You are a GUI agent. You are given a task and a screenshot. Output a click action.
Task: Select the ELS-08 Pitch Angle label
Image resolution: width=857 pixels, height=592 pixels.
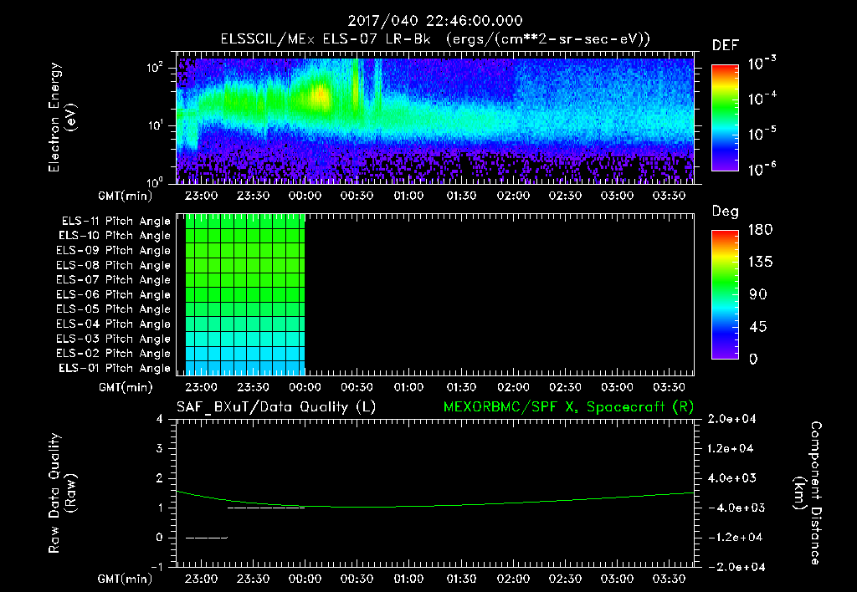point(114,265)
